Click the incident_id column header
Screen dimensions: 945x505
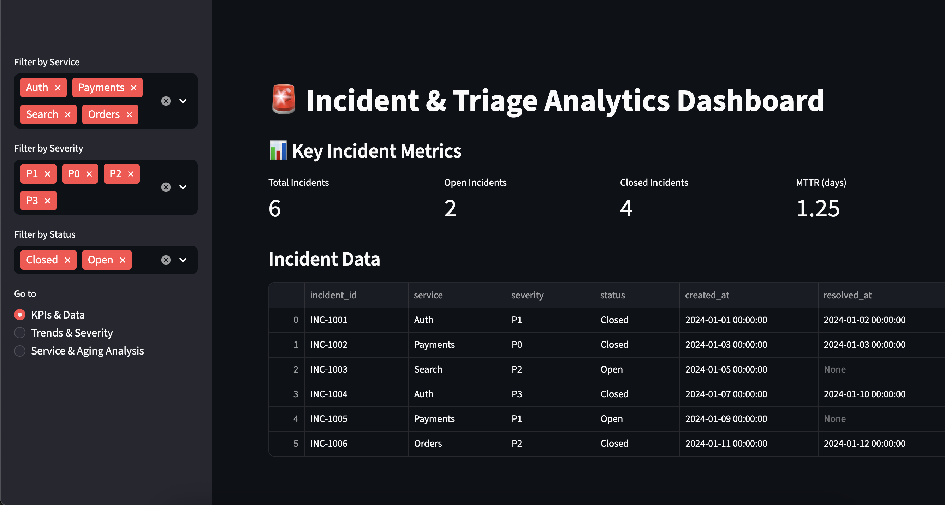(x=333, y=295)
